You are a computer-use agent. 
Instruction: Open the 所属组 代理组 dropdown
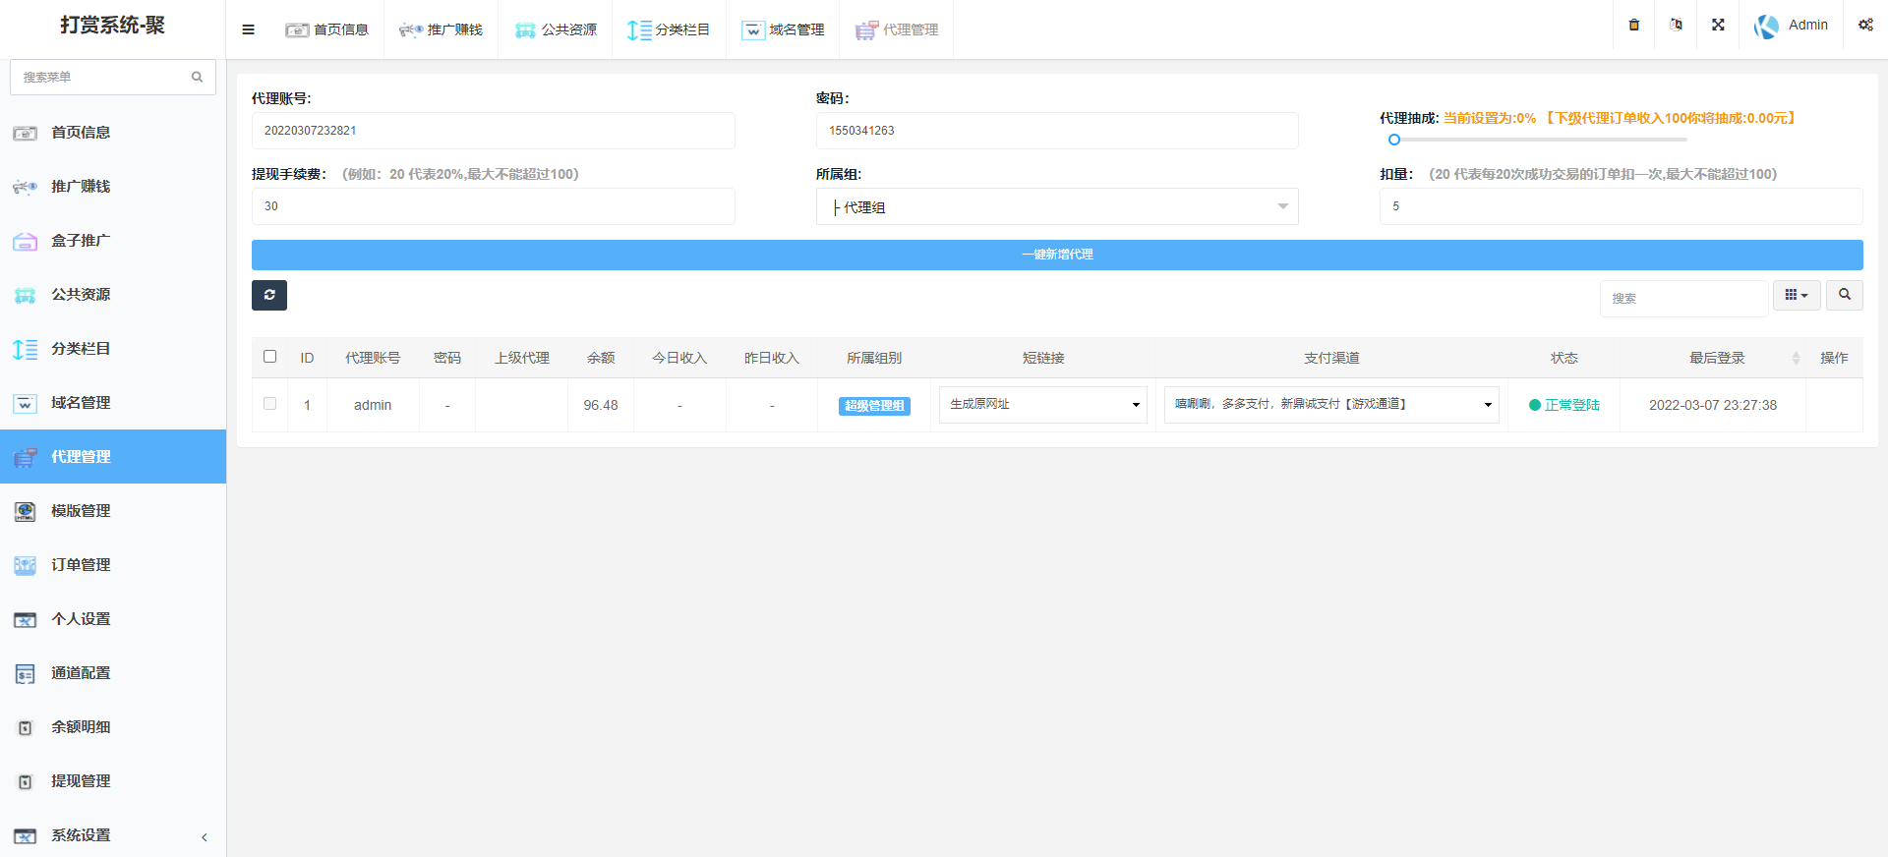point(1057,206)
